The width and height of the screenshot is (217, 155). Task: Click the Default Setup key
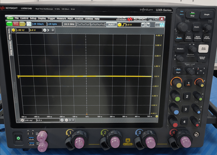click(x=202, y=58)
